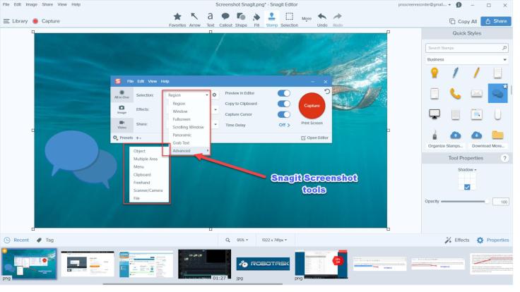This screenshot has width=520, height=292.
Task: Toggle Preview in Editor switch in pictured window
Action: [x=283, y=93]
